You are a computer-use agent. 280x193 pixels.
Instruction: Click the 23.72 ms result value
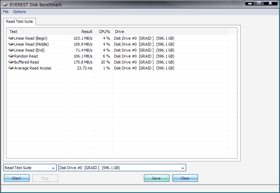pos(85,68)
